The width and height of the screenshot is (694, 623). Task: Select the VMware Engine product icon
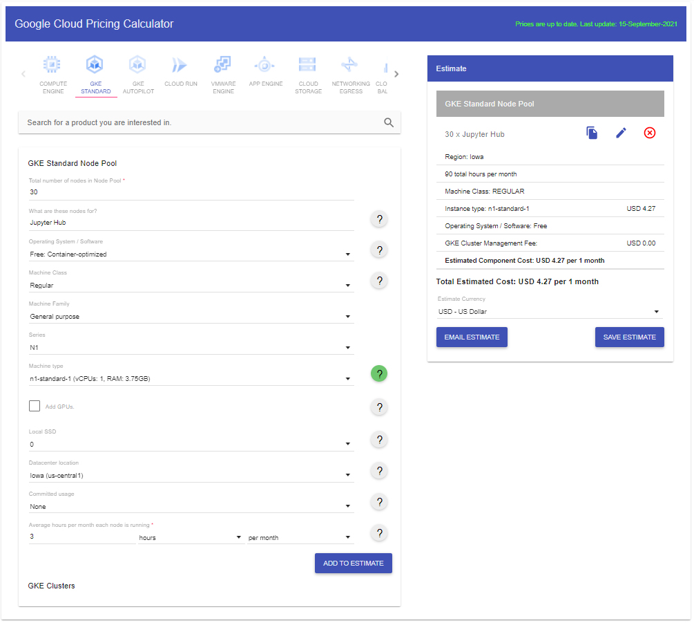[x=223, y=65]
